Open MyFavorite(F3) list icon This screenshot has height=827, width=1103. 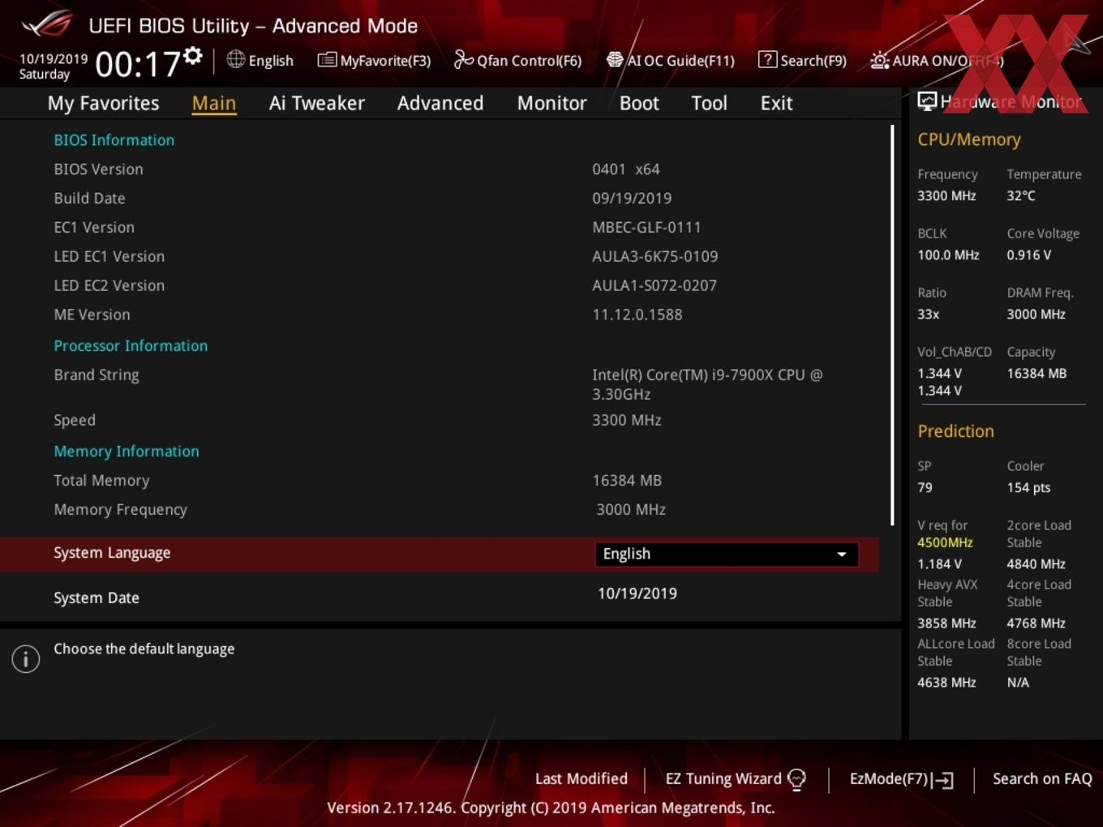click(327, 60)
